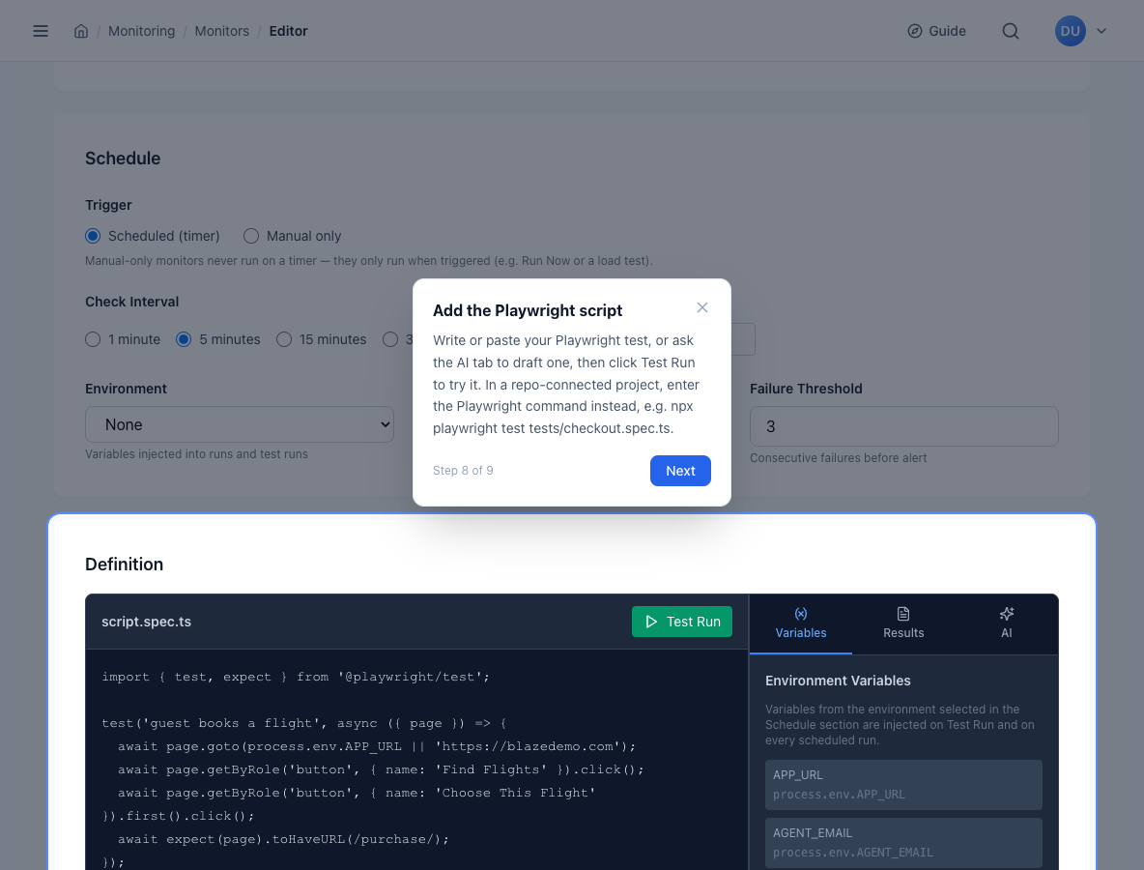Switch to the Results tab
The height and width of the screenshot is (870, 1144).
tap(903, 623)
